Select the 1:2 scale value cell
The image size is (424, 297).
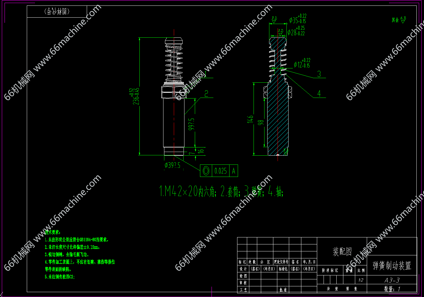(x=361, y=280)
